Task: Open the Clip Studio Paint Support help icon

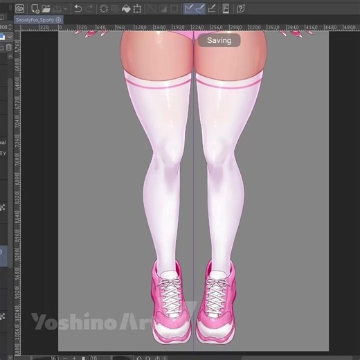Action: coord(241,9)
